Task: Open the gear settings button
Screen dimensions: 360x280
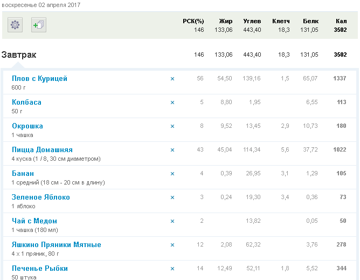Action: coord(15,25)
